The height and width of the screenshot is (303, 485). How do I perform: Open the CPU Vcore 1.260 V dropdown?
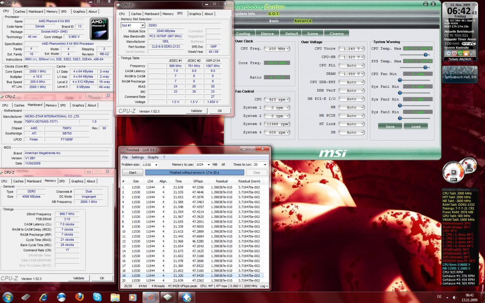click(x=351, y=49)
